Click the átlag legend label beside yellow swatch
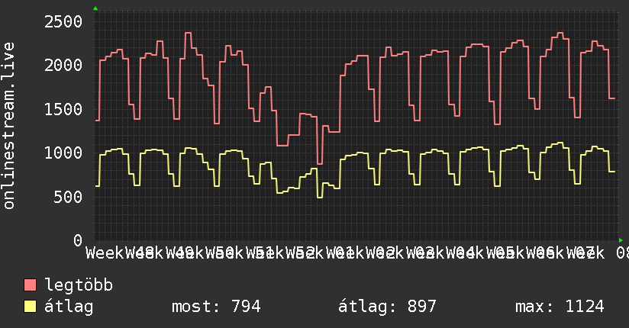Screen dimensions: 629x328 (69, 307)
